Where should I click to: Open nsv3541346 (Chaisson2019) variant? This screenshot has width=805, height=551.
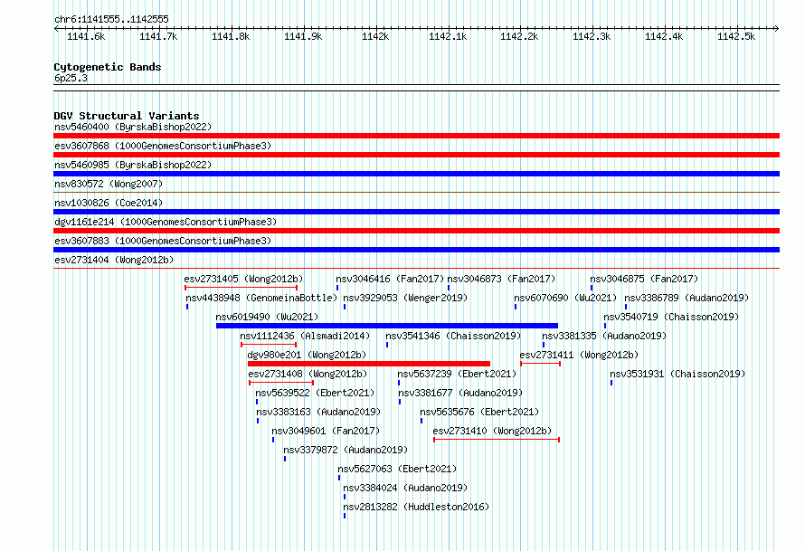coord(453,336)
